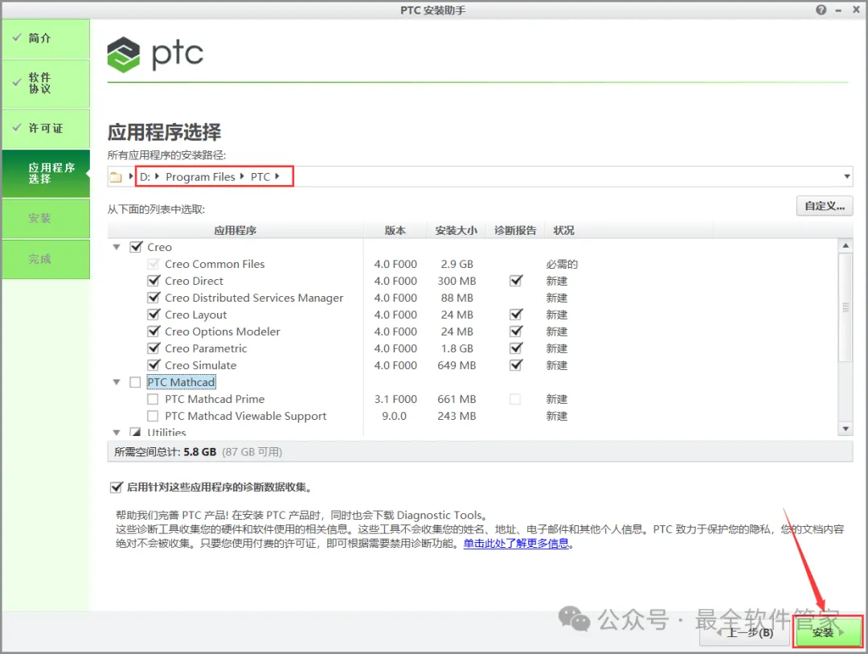Select the 应用程序选择 step

click(x=46, y=174)
